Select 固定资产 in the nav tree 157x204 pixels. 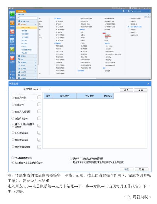(24, 40)
